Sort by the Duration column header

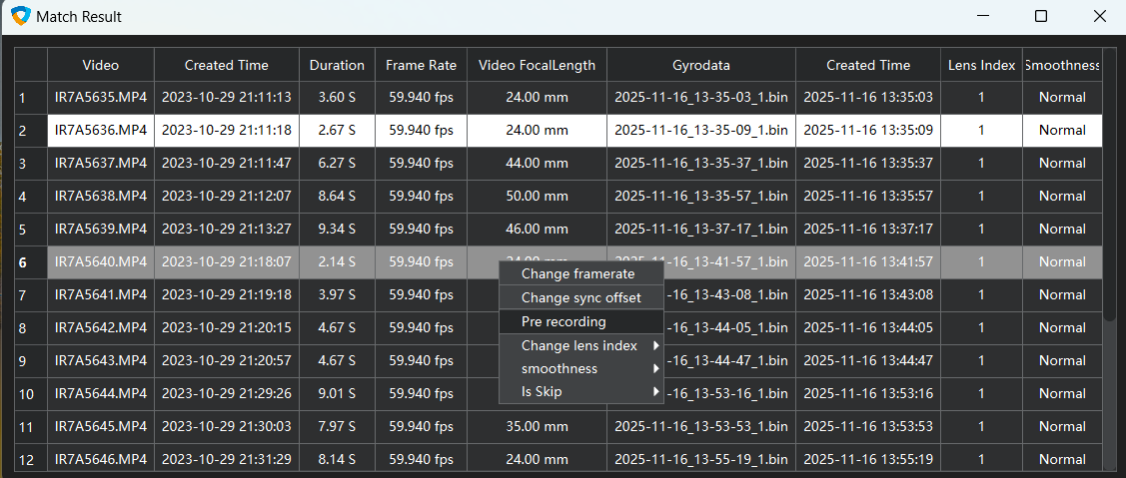click(x=337, y=65)
